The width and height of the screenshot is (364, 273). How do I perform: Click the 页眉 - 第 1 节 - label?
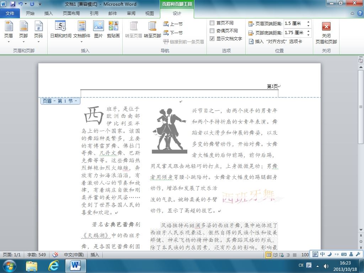coord(60,101)
